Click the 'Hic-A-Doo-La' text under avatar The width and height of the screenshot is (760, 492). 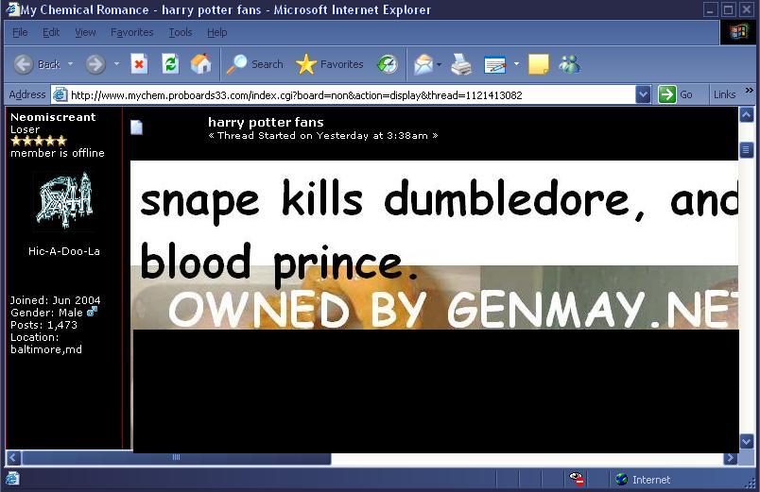click(64, 251)
